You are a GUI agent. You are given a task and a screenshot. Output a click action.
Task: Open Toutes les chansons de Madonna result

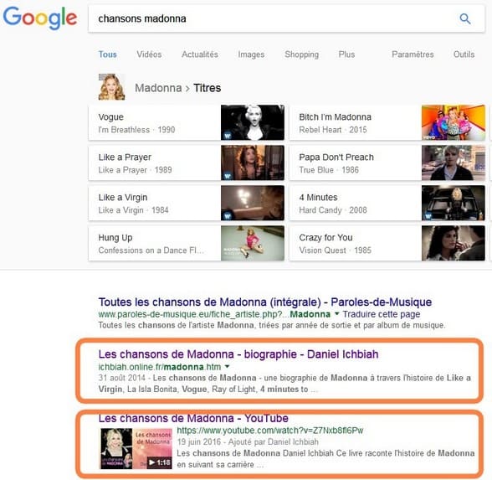click(x=265, y=302)
